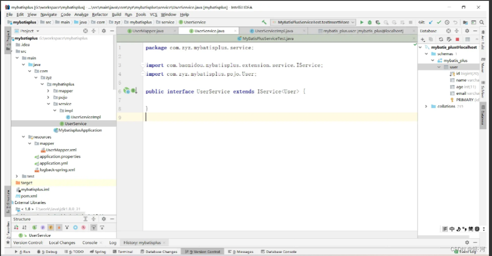Locate current file in Project panel
The image size is (492, 256).
86,31
